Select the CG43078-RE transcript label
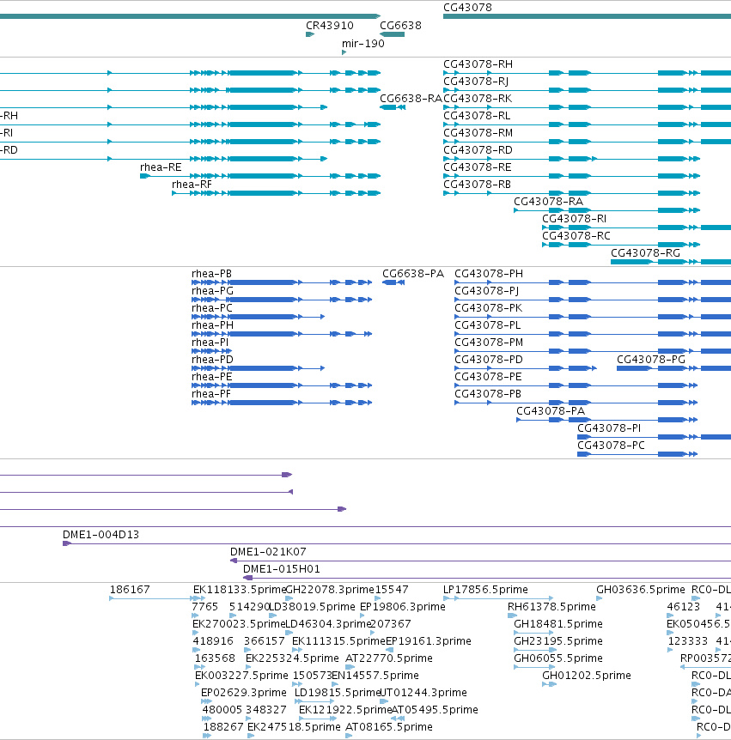Screen dimensions: 731x740 pos(478,167)
